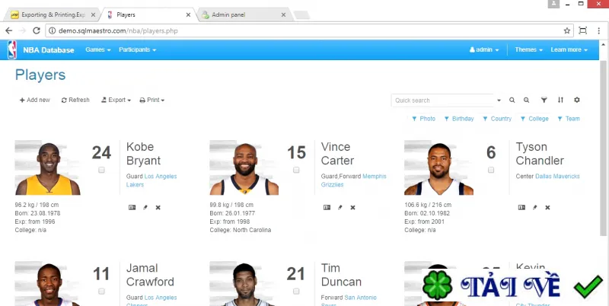Open the Learn more dropdown
The width and height of the screenshot is (609, 306).
tap(569, 49)
